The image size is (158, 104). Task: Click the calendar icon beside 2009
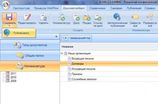(8, 81)
